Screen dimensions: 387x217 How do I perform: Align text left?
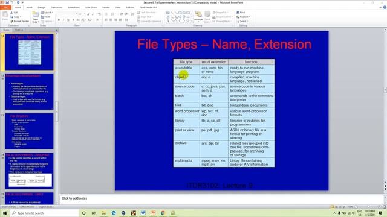pos(106,20)
